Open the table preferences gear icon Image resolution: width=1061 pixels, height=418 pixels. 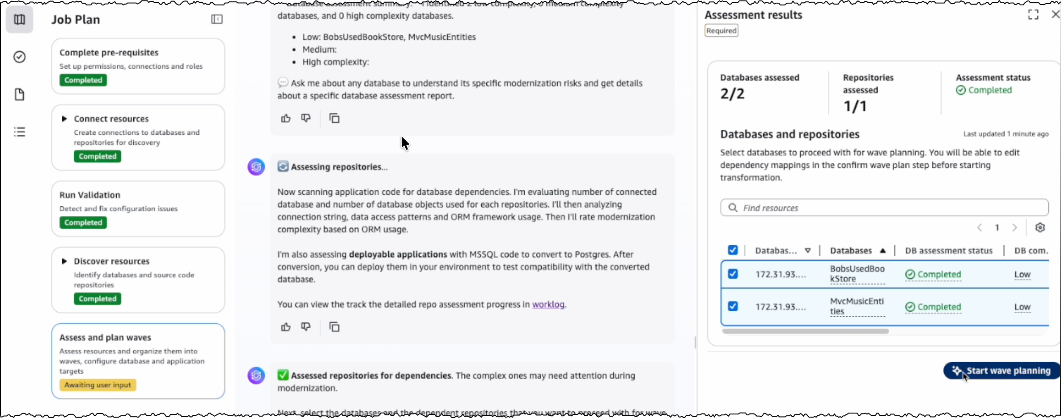pos(1040,228)
